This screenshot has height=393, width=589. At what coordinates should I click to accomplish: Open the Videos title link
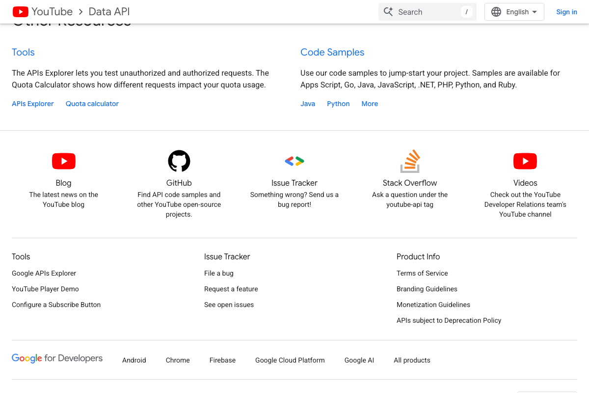[x=525, y=183]
